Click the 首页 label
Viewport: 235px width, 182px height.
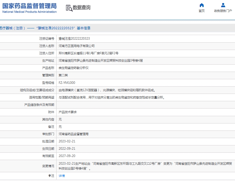point(202,11)
